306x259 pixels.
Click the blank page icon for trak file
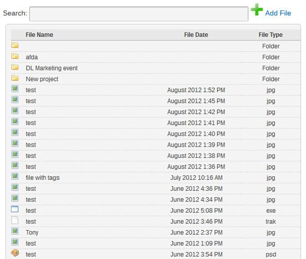coord(15,221)
